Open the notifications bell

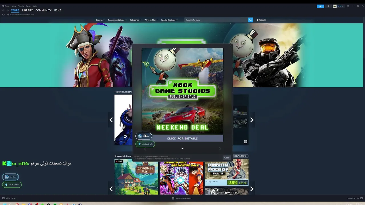[x=328, y=6]
